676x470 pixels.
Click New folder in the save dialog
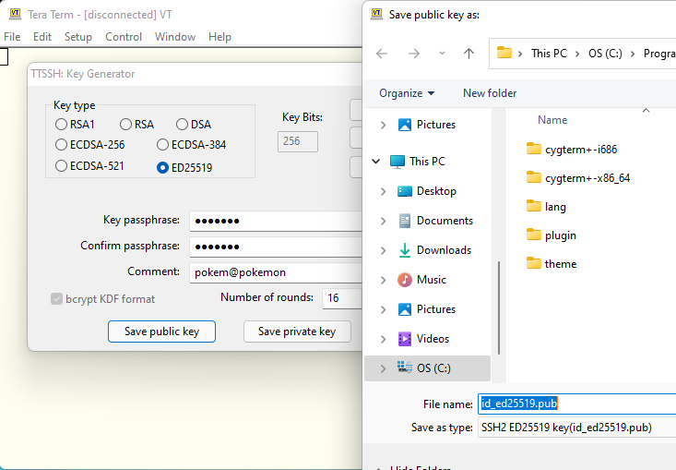point(490,93)
